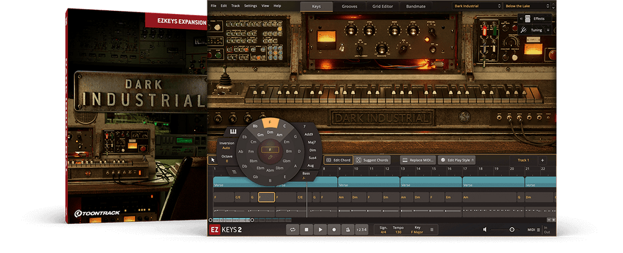Click the Edit Chord button
This screenshot has height=253, width=623.
click(338, 160)
